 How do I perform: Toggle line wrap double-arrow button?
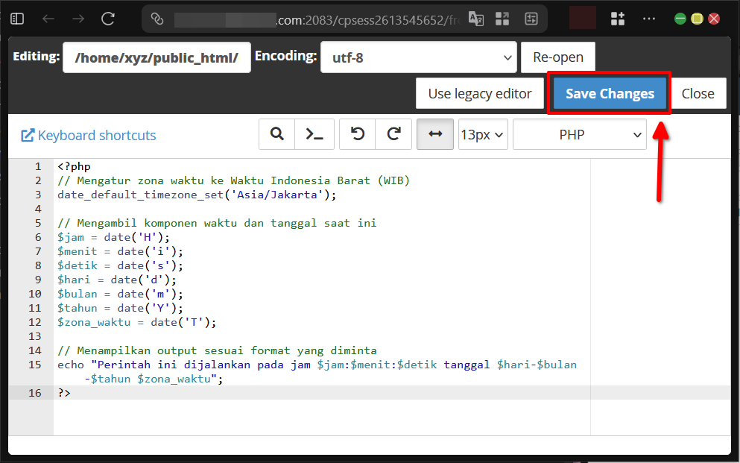point(435,135)
